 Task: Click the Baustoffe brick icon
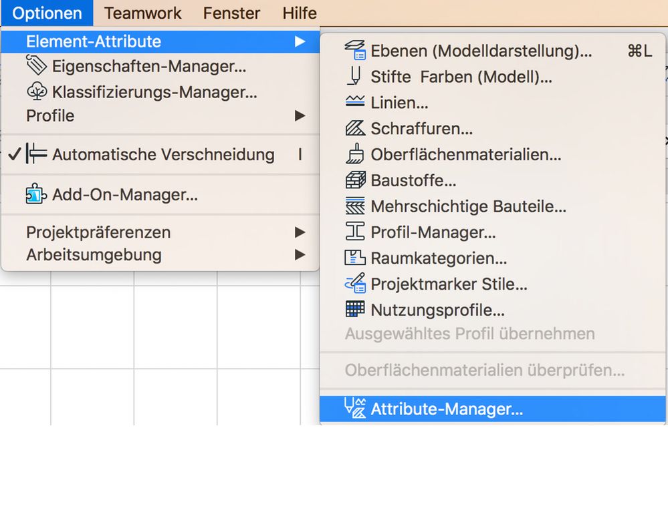tap(355, 180)
